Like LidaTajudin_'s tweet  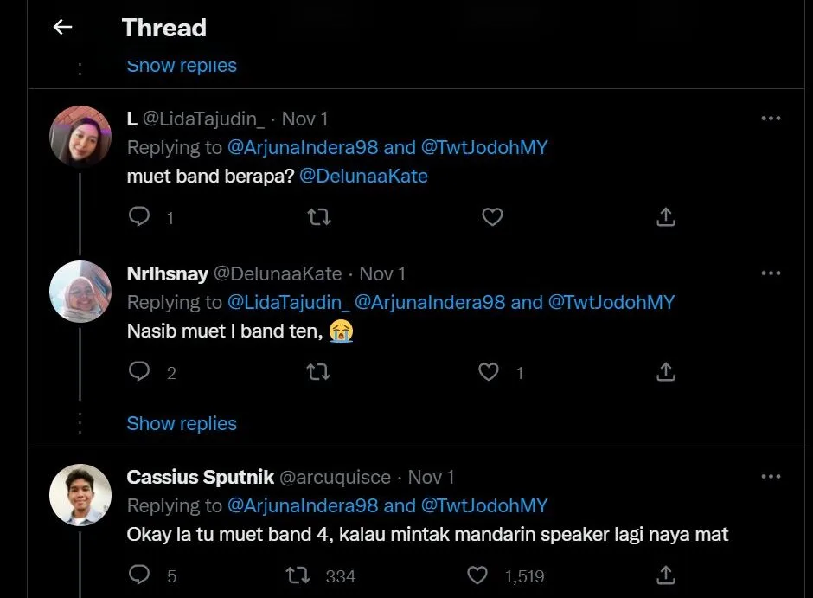coord(492,217)
